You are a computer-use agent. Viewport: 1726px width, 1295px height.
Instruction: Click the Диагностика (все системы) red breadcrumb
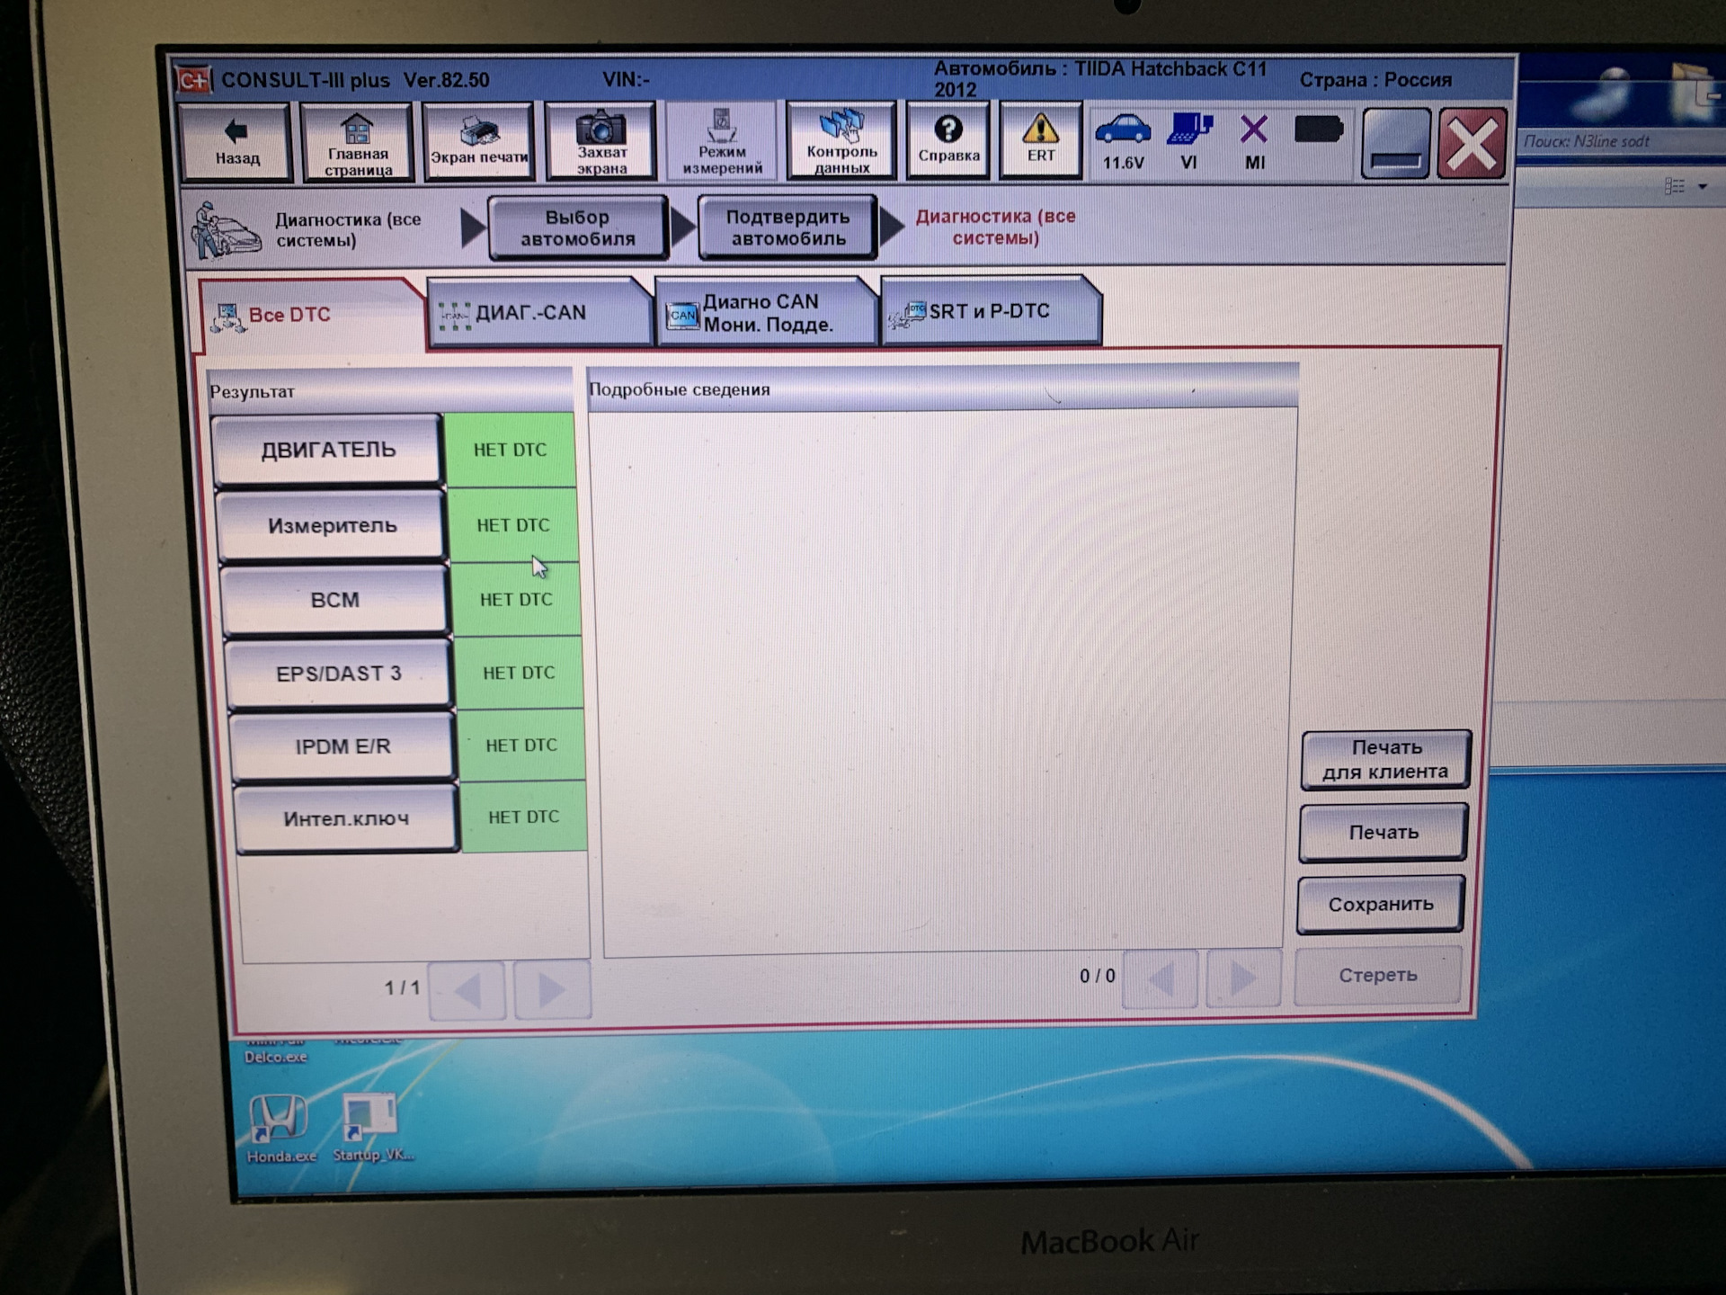[x=995, y=227]
